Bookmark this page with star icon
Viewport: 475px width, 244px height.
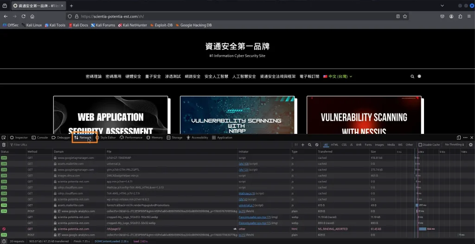[405, 16]
